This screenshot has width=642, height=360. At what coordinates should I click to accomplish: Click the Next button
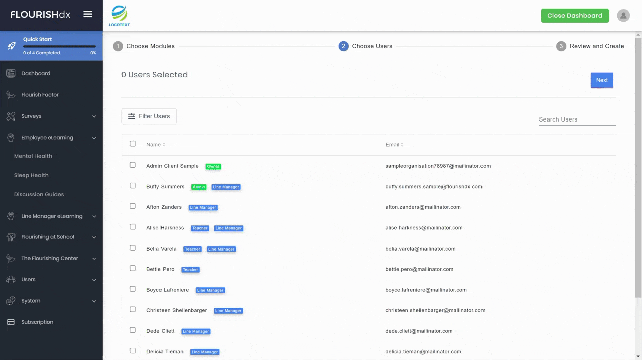pos(602,80)
